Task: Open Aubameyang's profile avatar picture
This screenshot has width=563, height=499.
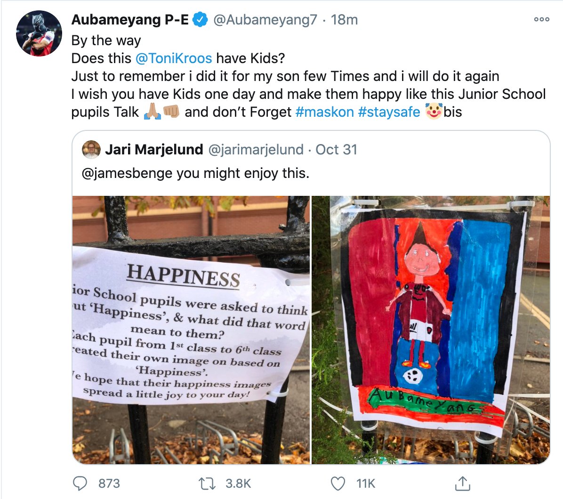Action: (39, 33)
